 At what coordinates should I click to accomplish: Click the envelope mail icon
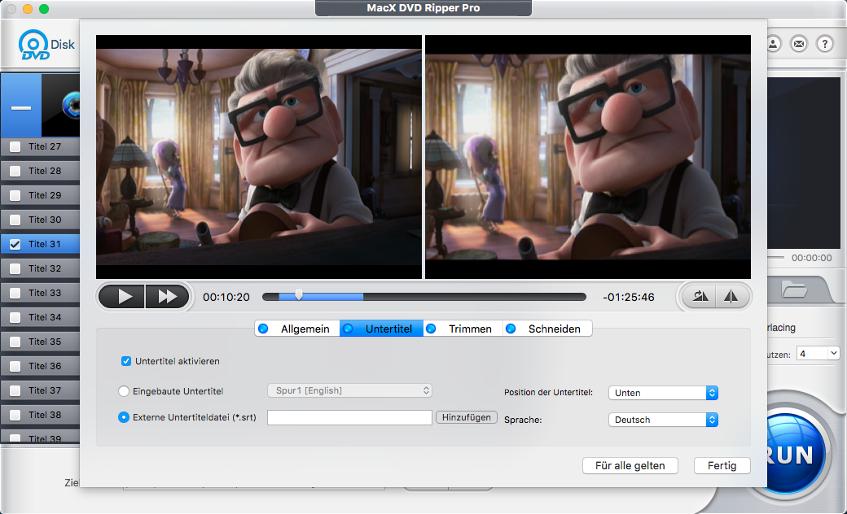(799, 44)
